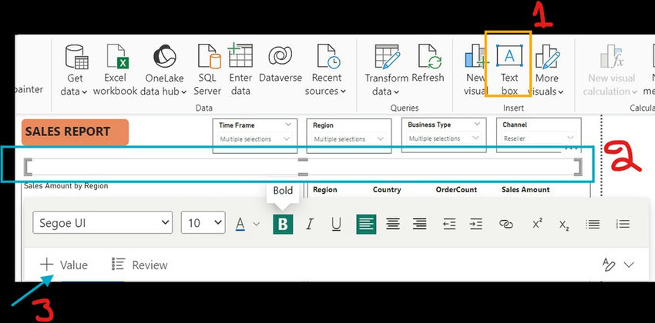The width and height of the screenshot is (655, 323).
Task: Click the Refresh queries icon
Action: (x=430, y=57)
